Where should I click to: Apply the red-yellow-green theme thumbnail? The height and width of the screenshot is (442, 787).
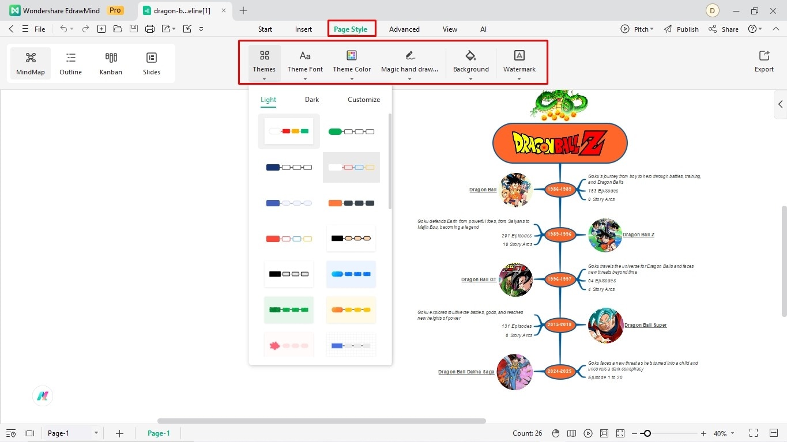pos(289,131)
